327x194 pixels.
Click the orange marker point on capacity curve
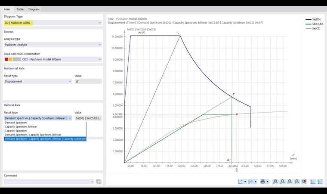click(x=237, y=114)
